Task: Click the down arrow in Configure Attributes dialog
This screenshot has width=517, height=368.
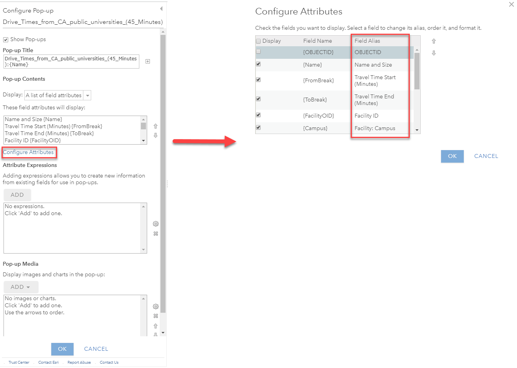Action: (434, 53)
